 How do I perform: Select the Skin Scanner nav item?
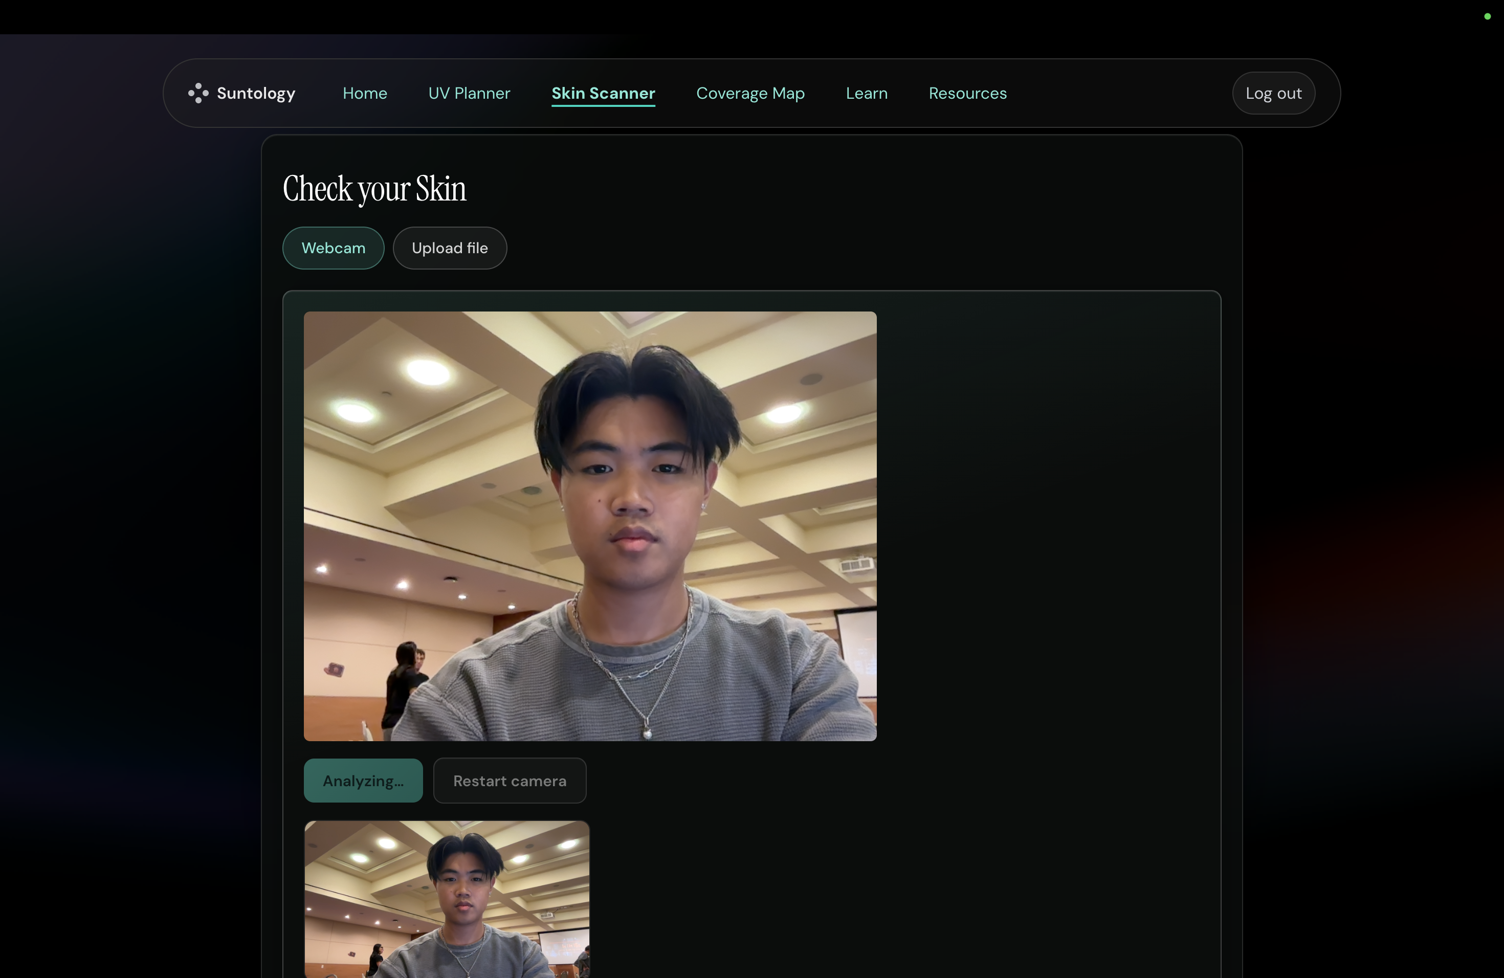(603, 93)
